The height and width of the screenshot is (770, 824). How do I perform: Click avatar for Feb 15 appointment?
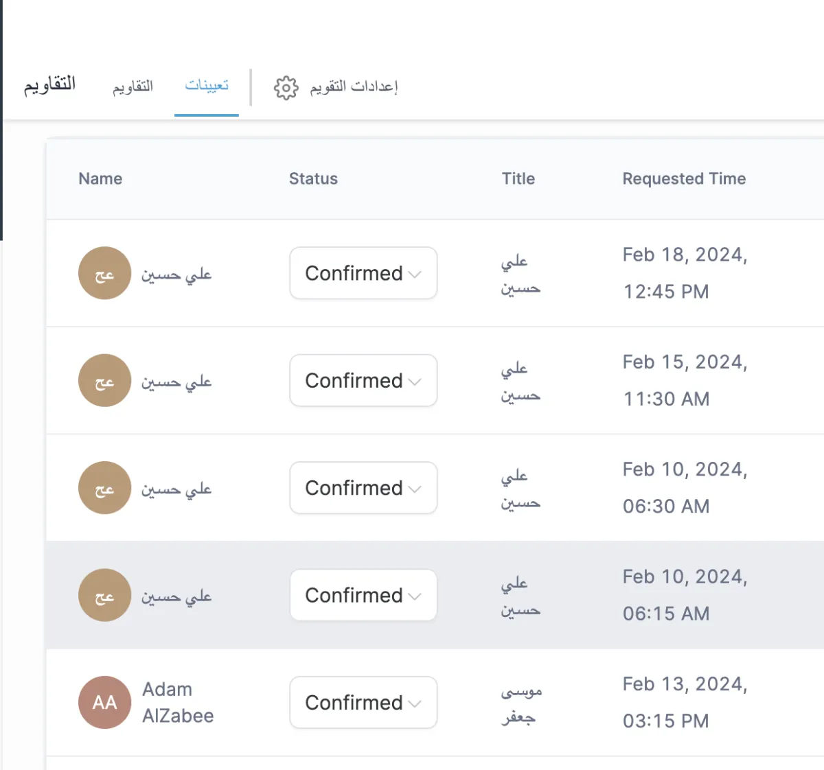click(104, 380)
